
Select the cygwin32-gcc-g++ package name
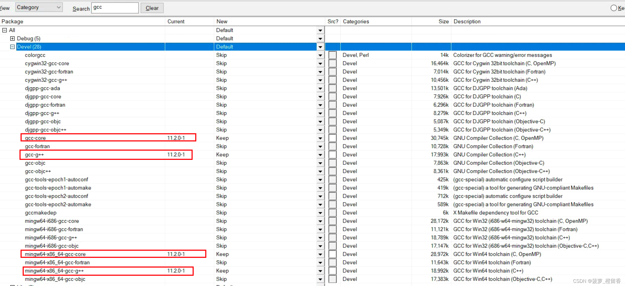(x=46, y=80)
